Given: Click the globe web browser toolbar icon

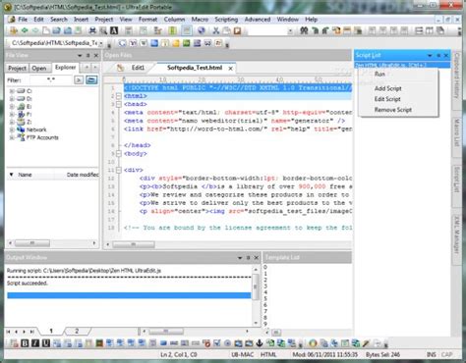Looking at the screenshot, I should coord(202,30).
